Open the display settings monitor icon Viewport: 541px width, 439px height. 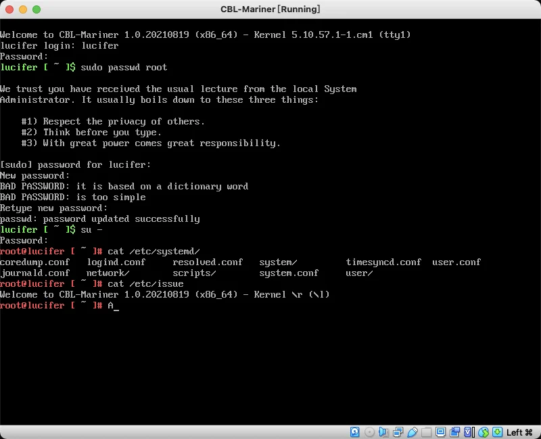(x=441, y=432)
